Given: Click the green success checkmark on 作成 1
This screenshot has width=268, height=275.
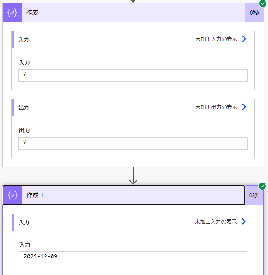Looking at the screenshot, I should [262, 186].
